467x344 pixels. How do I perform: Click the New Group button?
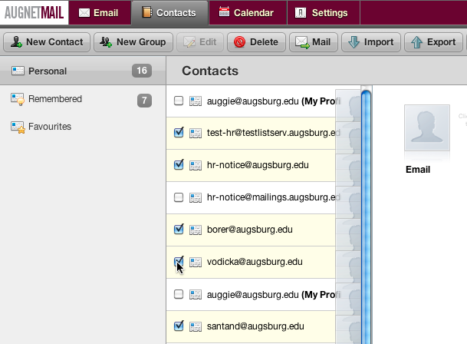133,42
